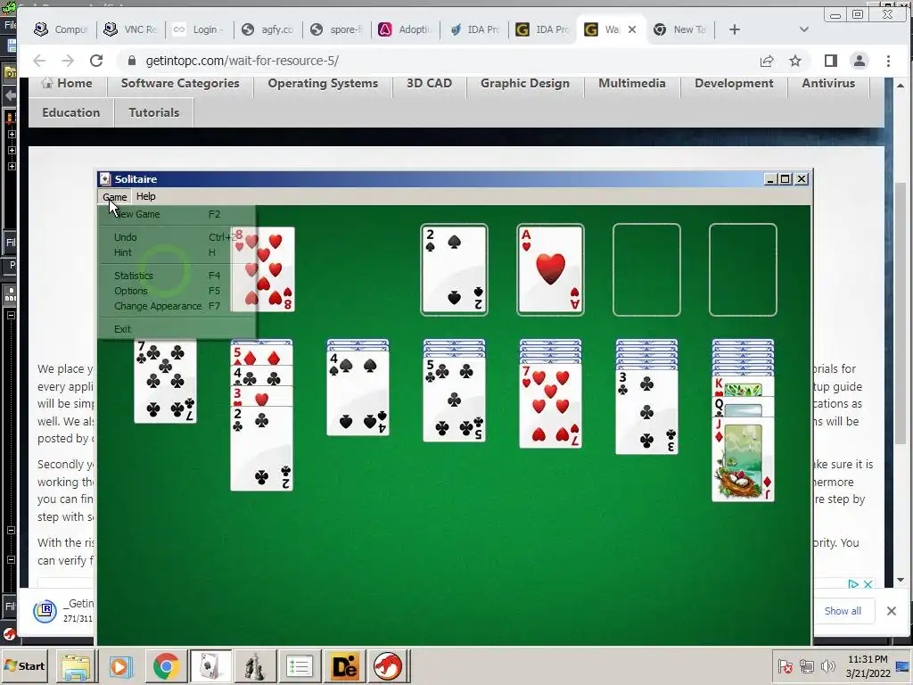
Task: Switch to the New Tab tab
Action: (680, 29)
